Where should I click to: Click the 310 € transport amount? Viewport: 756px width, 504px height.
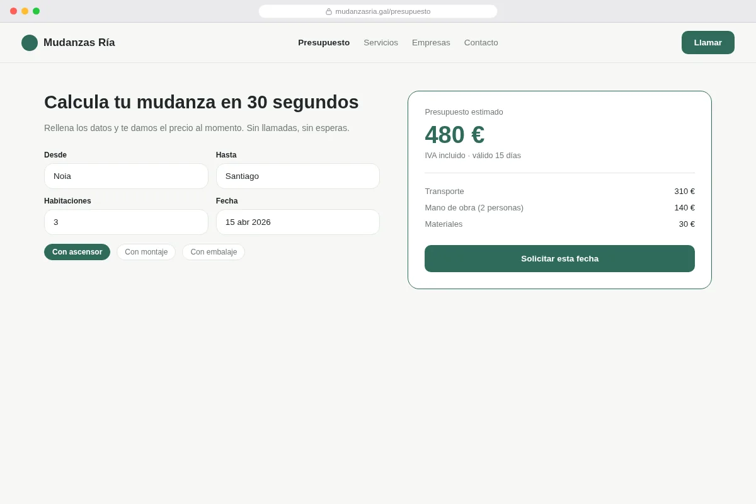point(684,192)
